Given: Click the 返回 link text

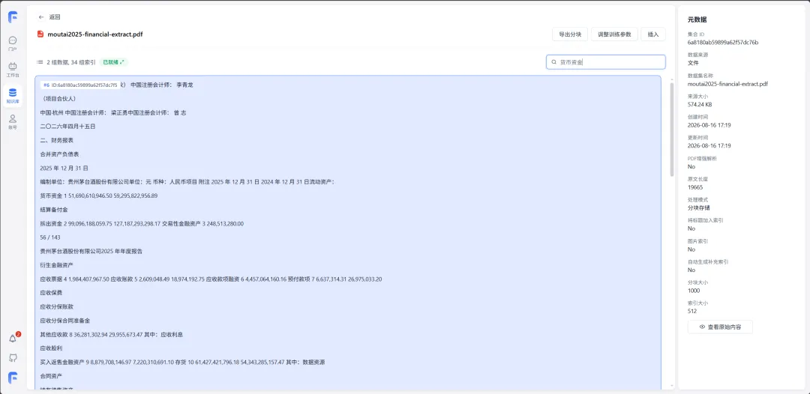Looking at the screenshot, I should [55, 17].
